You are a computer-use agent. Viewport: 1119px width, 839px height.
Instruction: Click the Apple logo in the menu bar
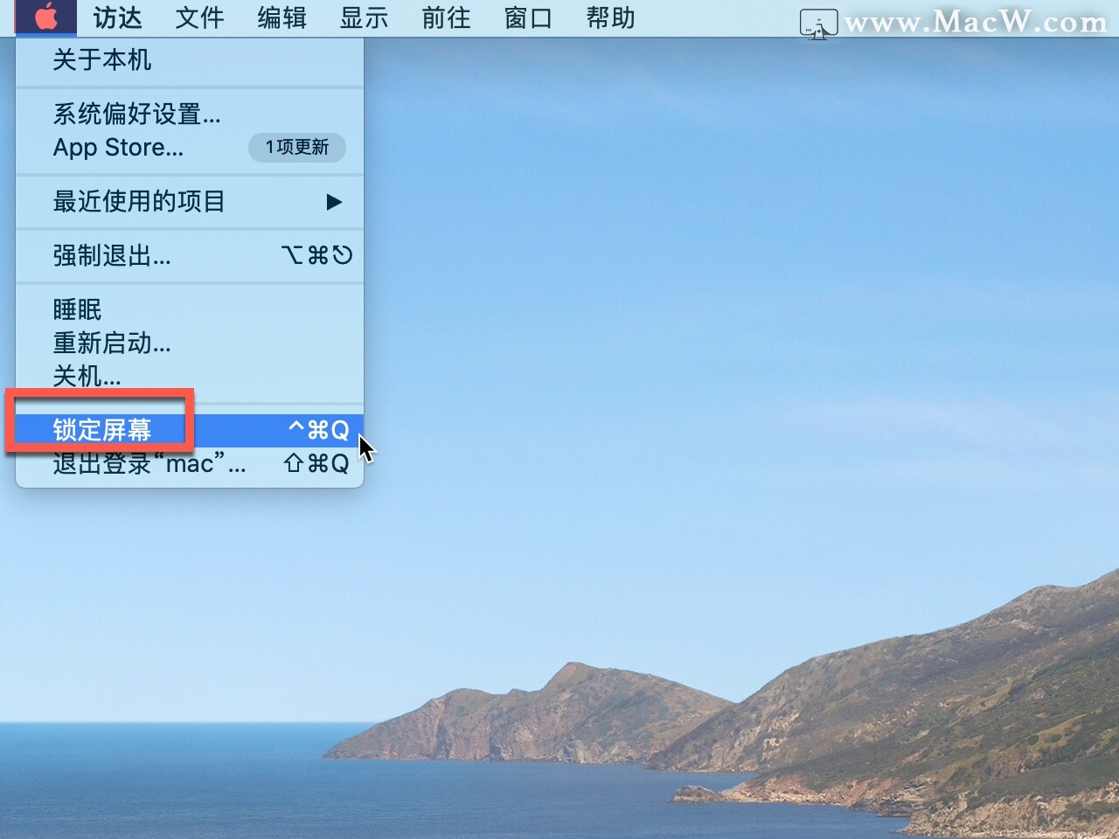(x=45, y=17)
